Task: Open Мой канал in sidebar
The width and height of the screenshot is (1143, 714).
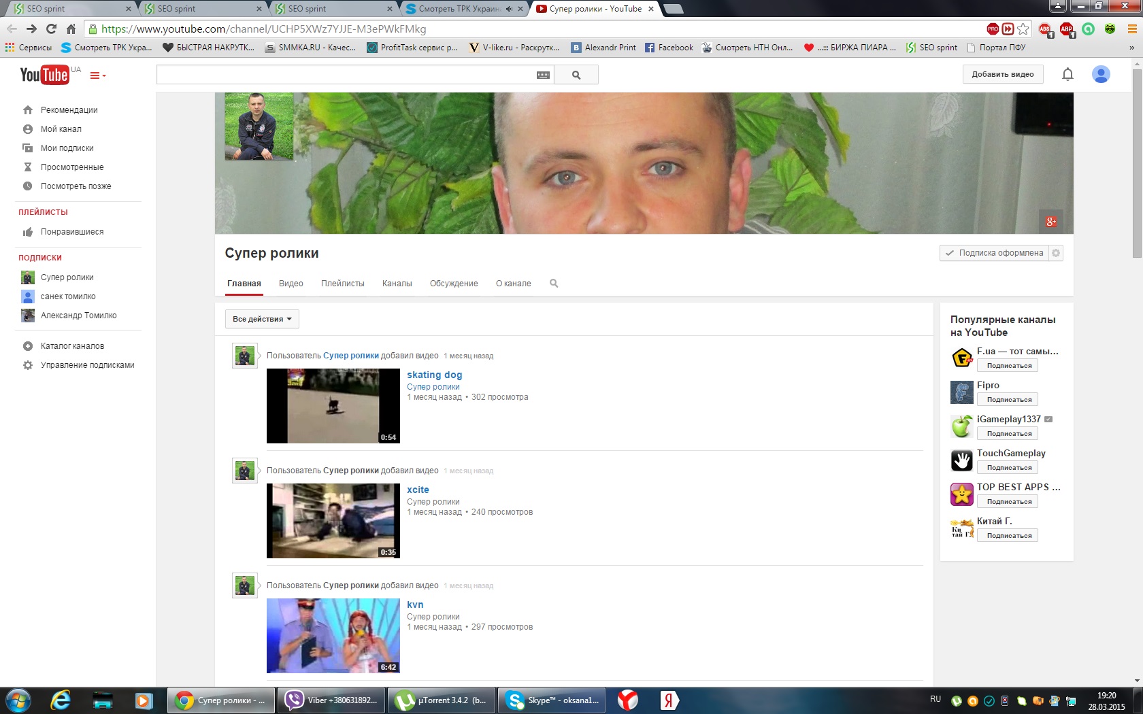Action: 61,129
